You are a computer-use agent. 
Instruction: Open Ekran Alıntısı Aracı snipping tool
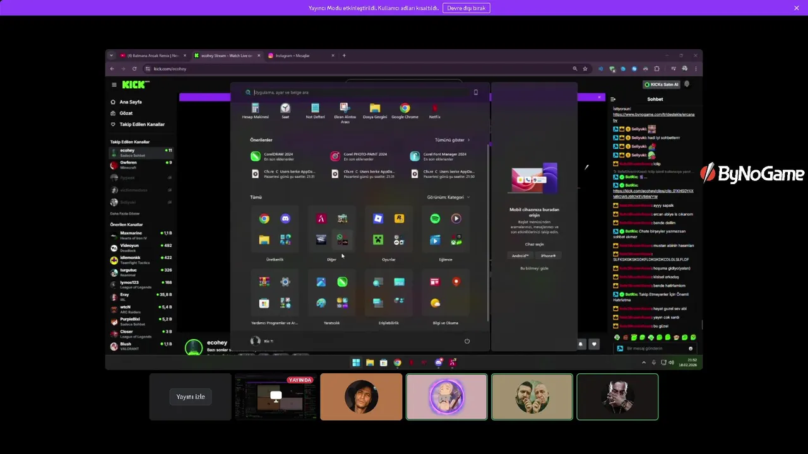[x=345, y=113]
